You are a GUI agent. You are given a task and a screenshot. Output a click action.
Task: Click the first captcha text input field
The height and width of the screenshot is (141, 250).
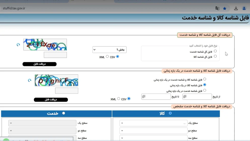pyautogui.click(x=55, y=55)
